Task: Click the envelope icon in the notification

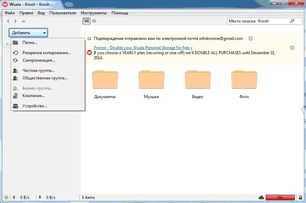Action: (x=89, y=38)
